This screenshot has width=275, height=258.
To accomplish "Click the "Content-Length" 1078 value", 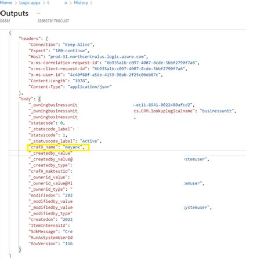I will [80, 81].
